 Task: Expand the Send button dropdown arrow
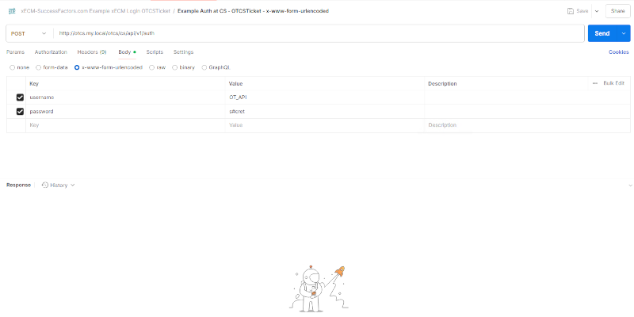[624, 33]
